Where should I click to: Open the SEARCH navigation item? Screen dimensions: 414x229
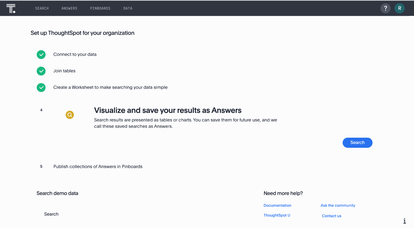[x=42, y=8]
